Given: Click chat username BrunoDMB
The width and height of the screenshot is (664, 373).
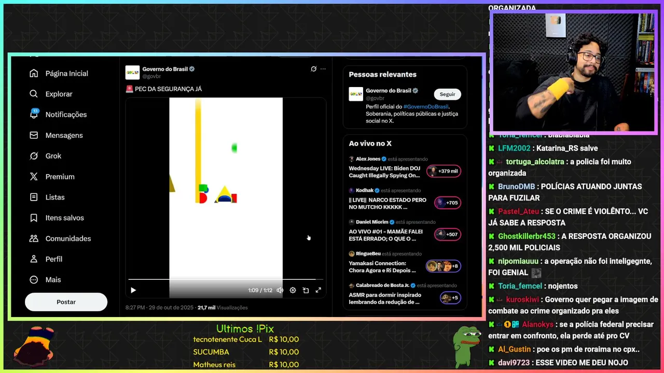Looking at the screenshot, I should click(x=516, y=187).
